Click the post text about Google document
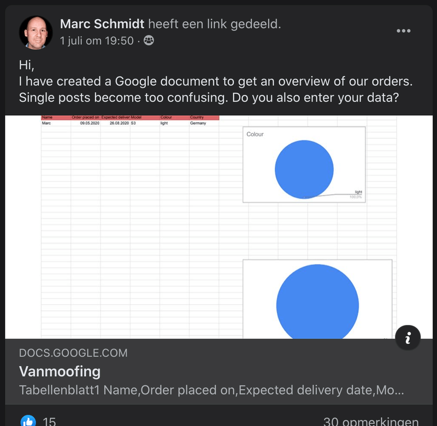This screenshot has height=426, width=437. 215,90
